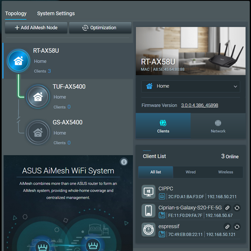Filter the client list by Wired
Screen dimensions: 251x251
(191, 172)
